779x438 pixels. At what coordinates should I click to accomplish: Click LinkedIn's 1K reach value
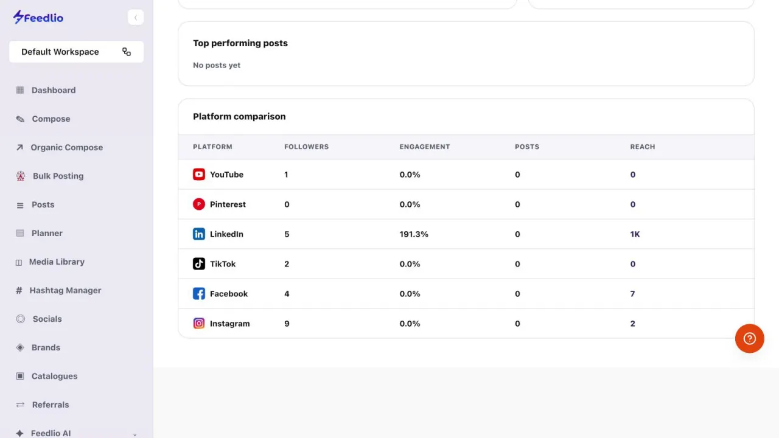[635, 234]
